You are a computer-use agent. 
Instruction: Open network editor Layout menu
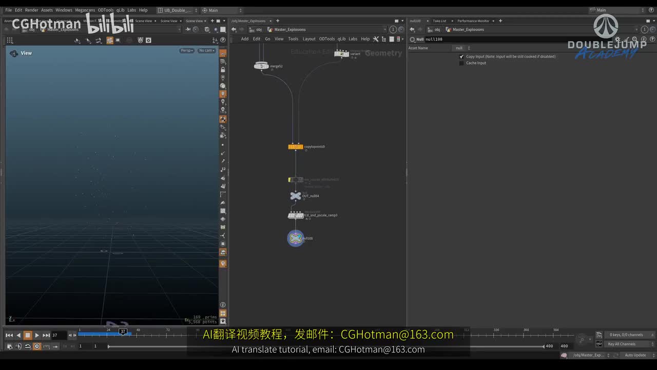(x=309, y=39)
